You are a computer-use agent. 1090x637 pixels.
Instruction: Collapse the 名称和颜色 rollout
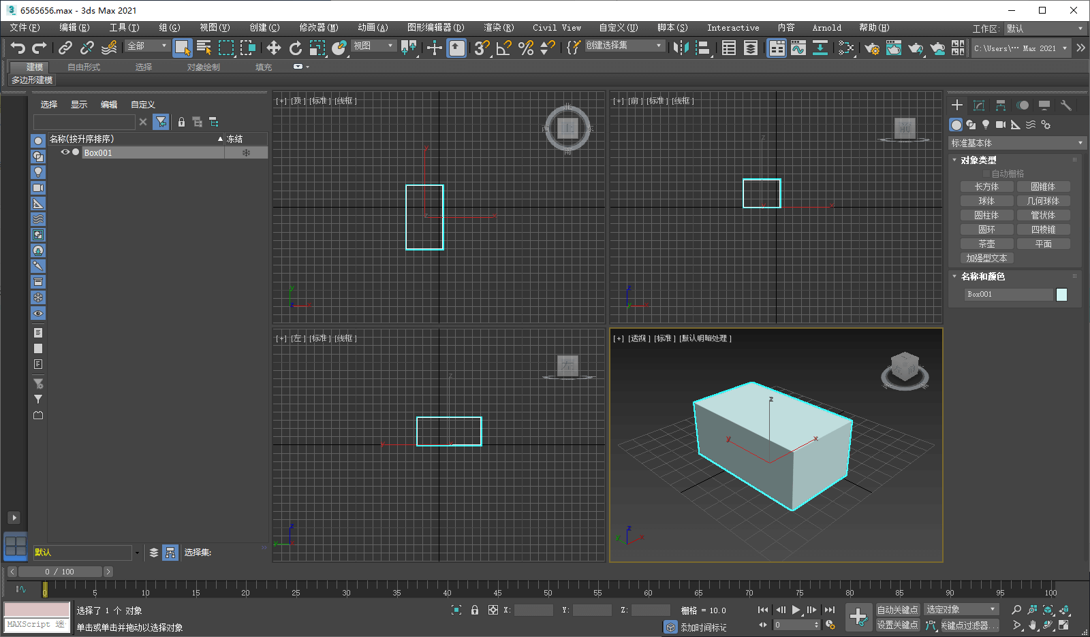(x=982, y=277)
